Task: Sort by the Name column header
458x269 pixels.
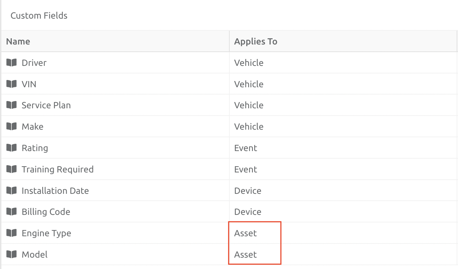Action: pos(18,41)
